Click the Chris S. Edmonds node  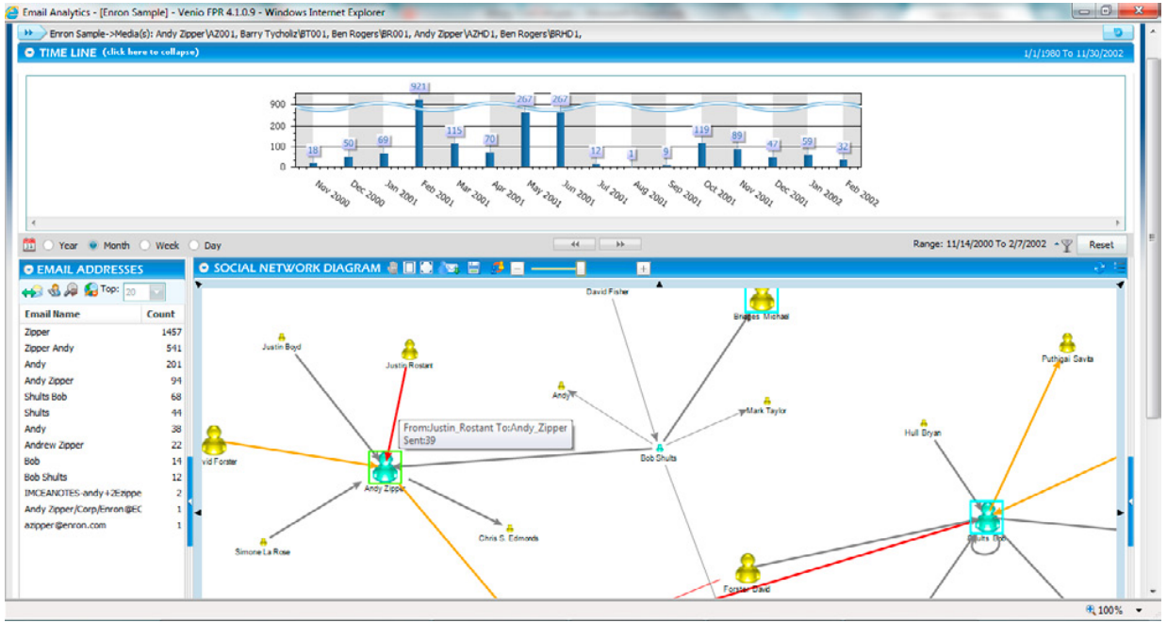509,529
